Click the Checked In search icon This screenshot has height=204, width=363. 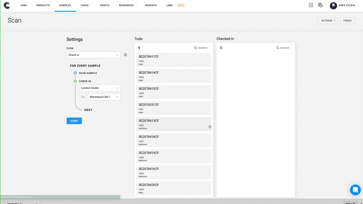pyautogui.click(x=278, y=48)
